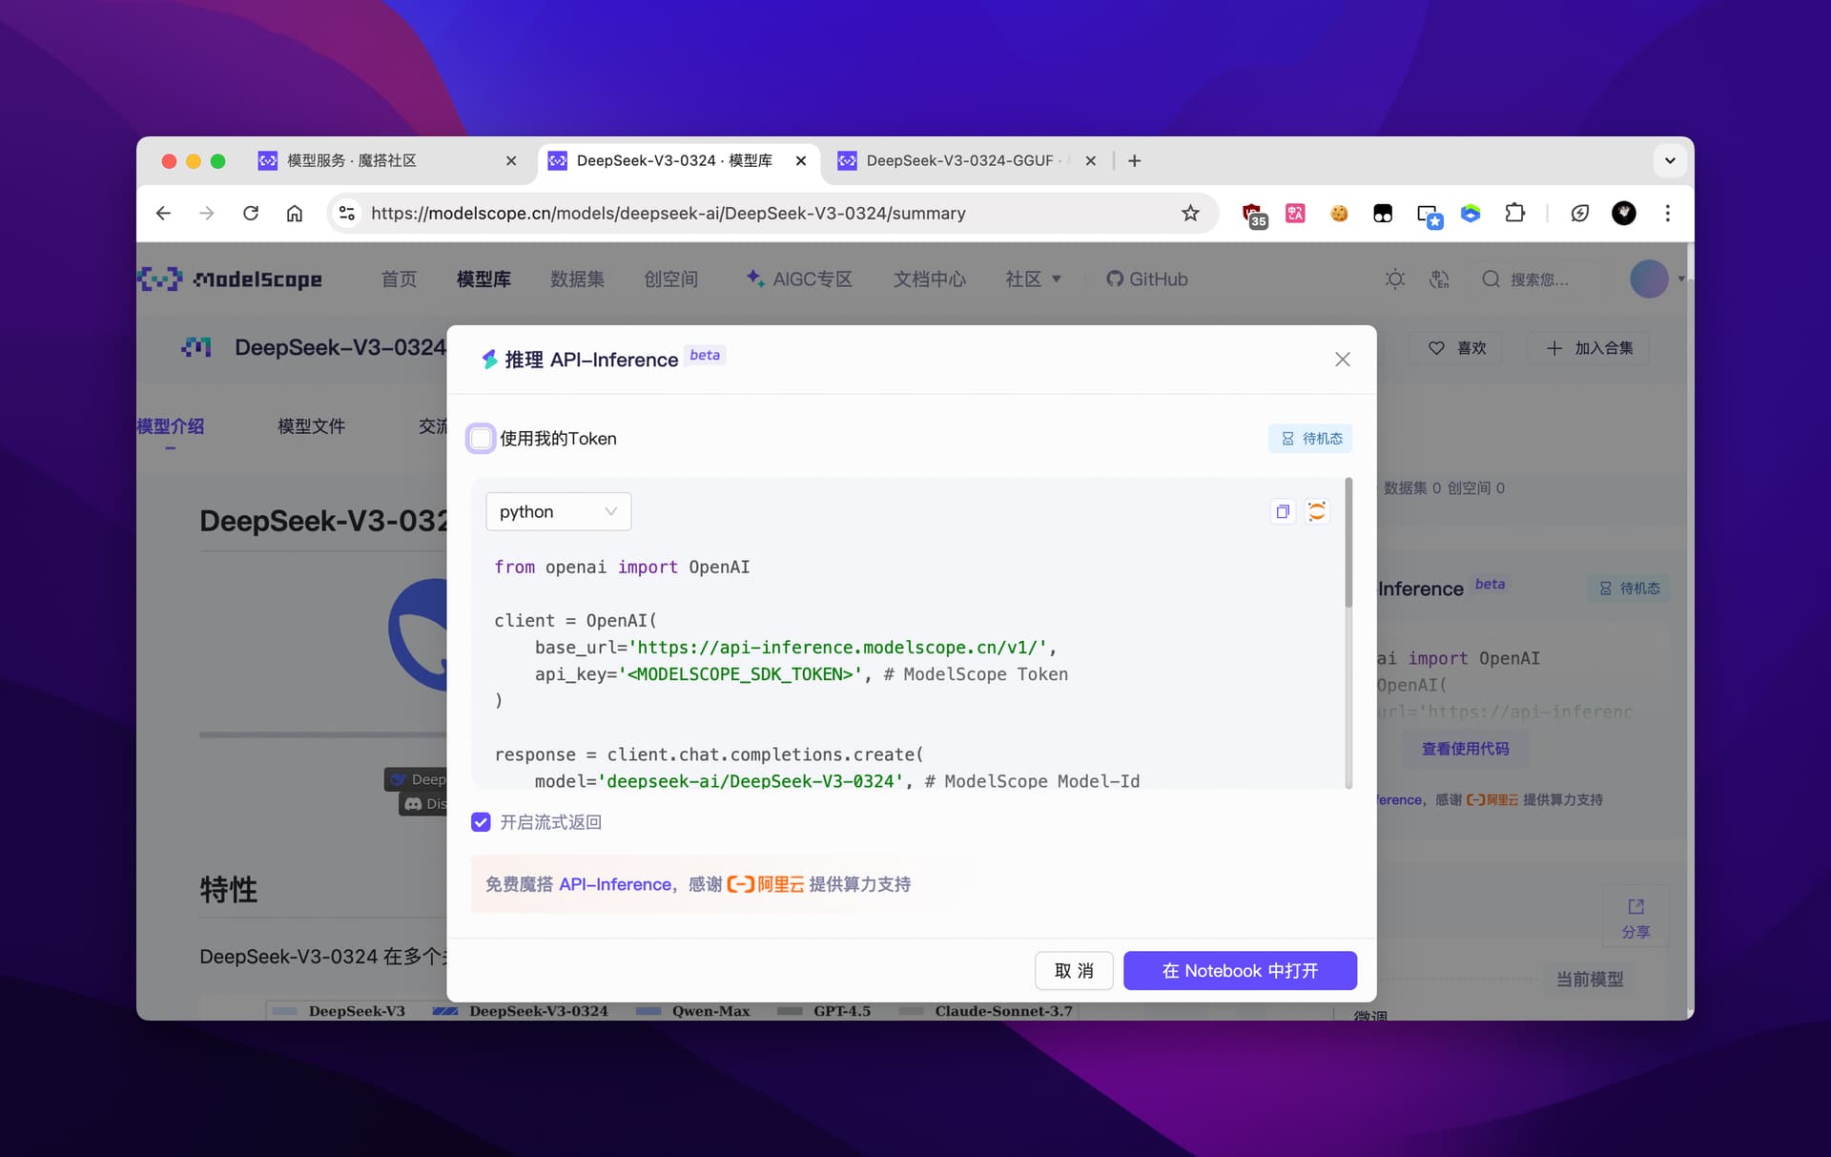The width and height of the screenshot is (1831, 1157).
Task: Go to 首页 in the navigation
Action: tap(399, 279)
